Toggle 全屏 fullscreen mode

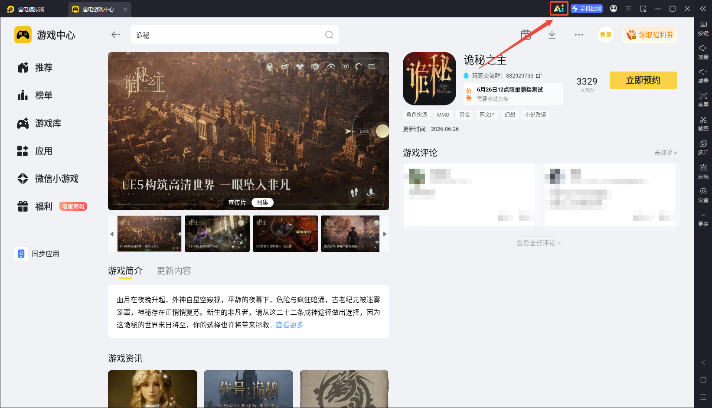click(703, 100)
